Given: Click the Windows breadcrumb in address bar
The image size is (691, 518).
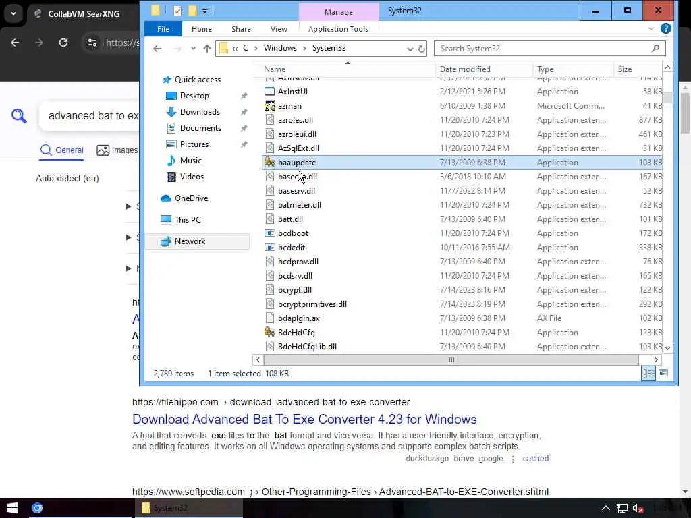Looking at the screenshot, I should [x=280, y=48].
